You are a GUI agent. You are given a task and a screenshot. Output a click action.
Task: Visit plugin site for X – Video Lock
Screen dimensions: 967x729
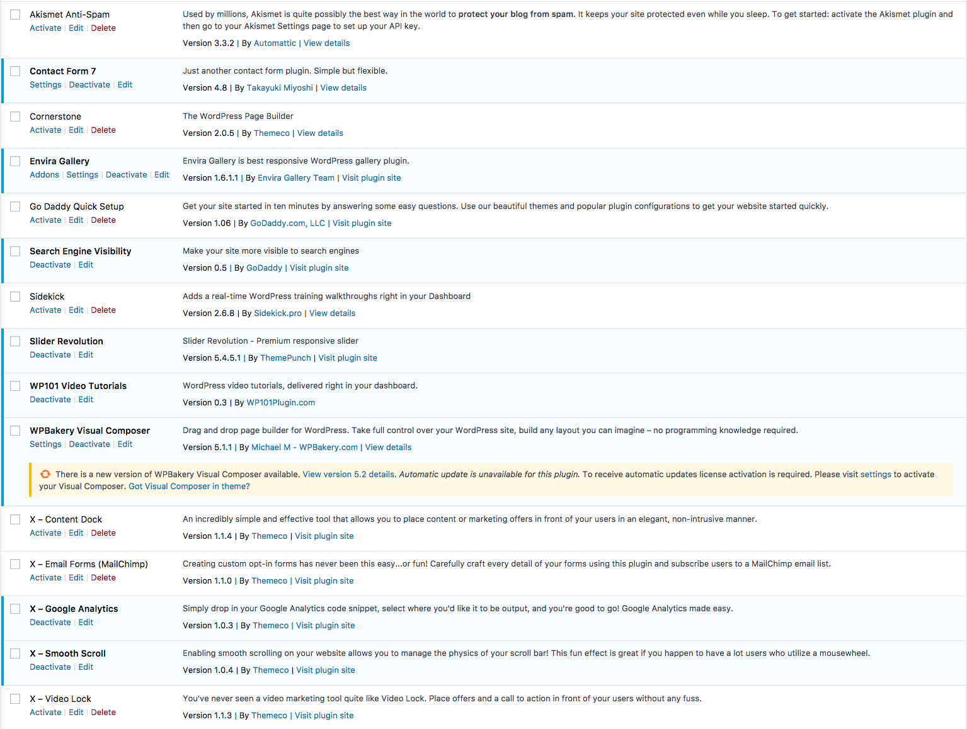tap(324, 715)
